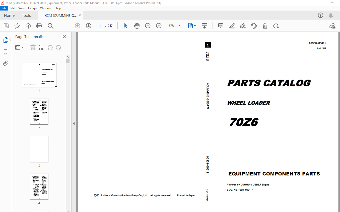The image size is (340, 212).
Task: Open thumbnails panel options menu
Action: coord(20,47)
